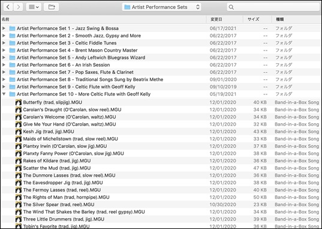Expand Artist Performance Set 6 disclosure triangle
The height and width of the screenshot is (229, 322).
point(4,65)
